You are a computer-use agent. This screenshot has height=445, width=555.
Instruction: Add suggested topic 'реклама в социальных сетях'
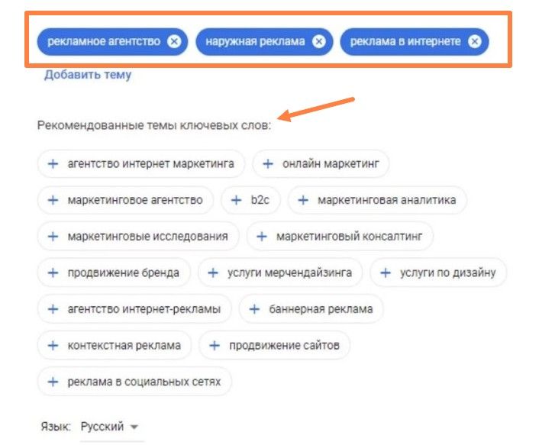tap(134, 382)
